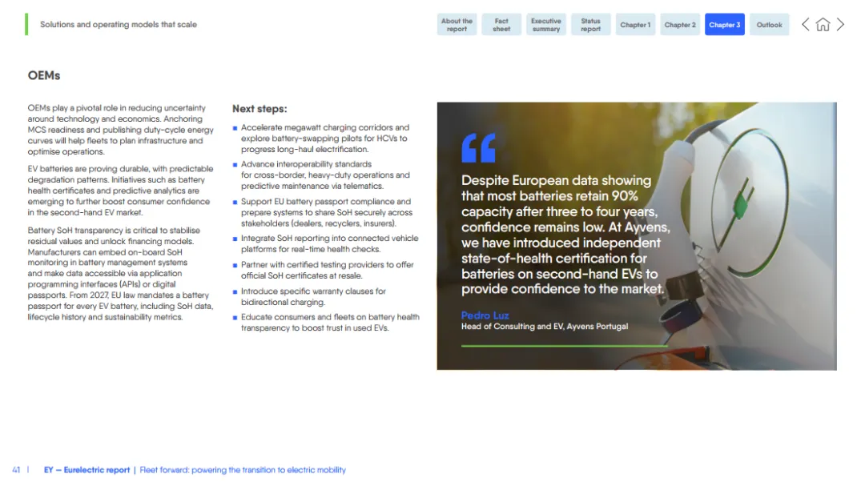
Task: Click the EV charger quote image
Action: [x=637, y=235]
